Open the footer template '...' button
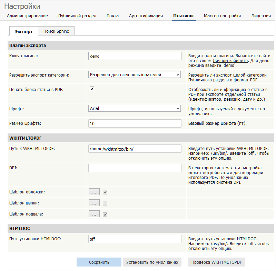This screenshot has width=276, height=271. pyautogui.click(x=94, y=214)
